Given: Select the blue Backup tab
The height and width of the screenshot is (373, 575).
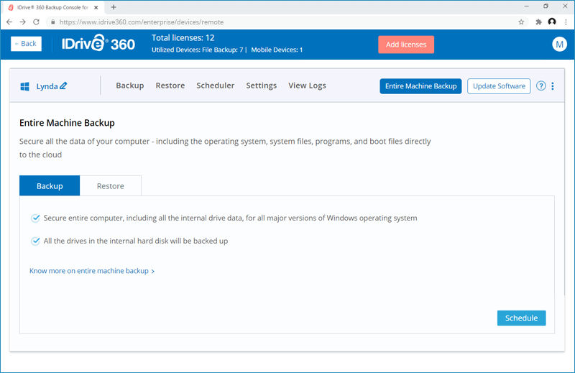Looking at the screenshot, I should click(50, 185).
